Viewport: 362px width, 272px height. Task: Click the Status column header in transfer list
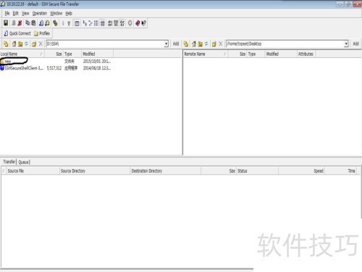pyautogui.click(x=257, y=171)
